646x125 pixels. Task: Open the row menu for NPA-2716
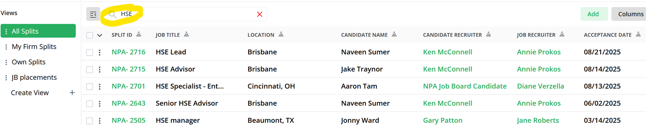[100, 52]
